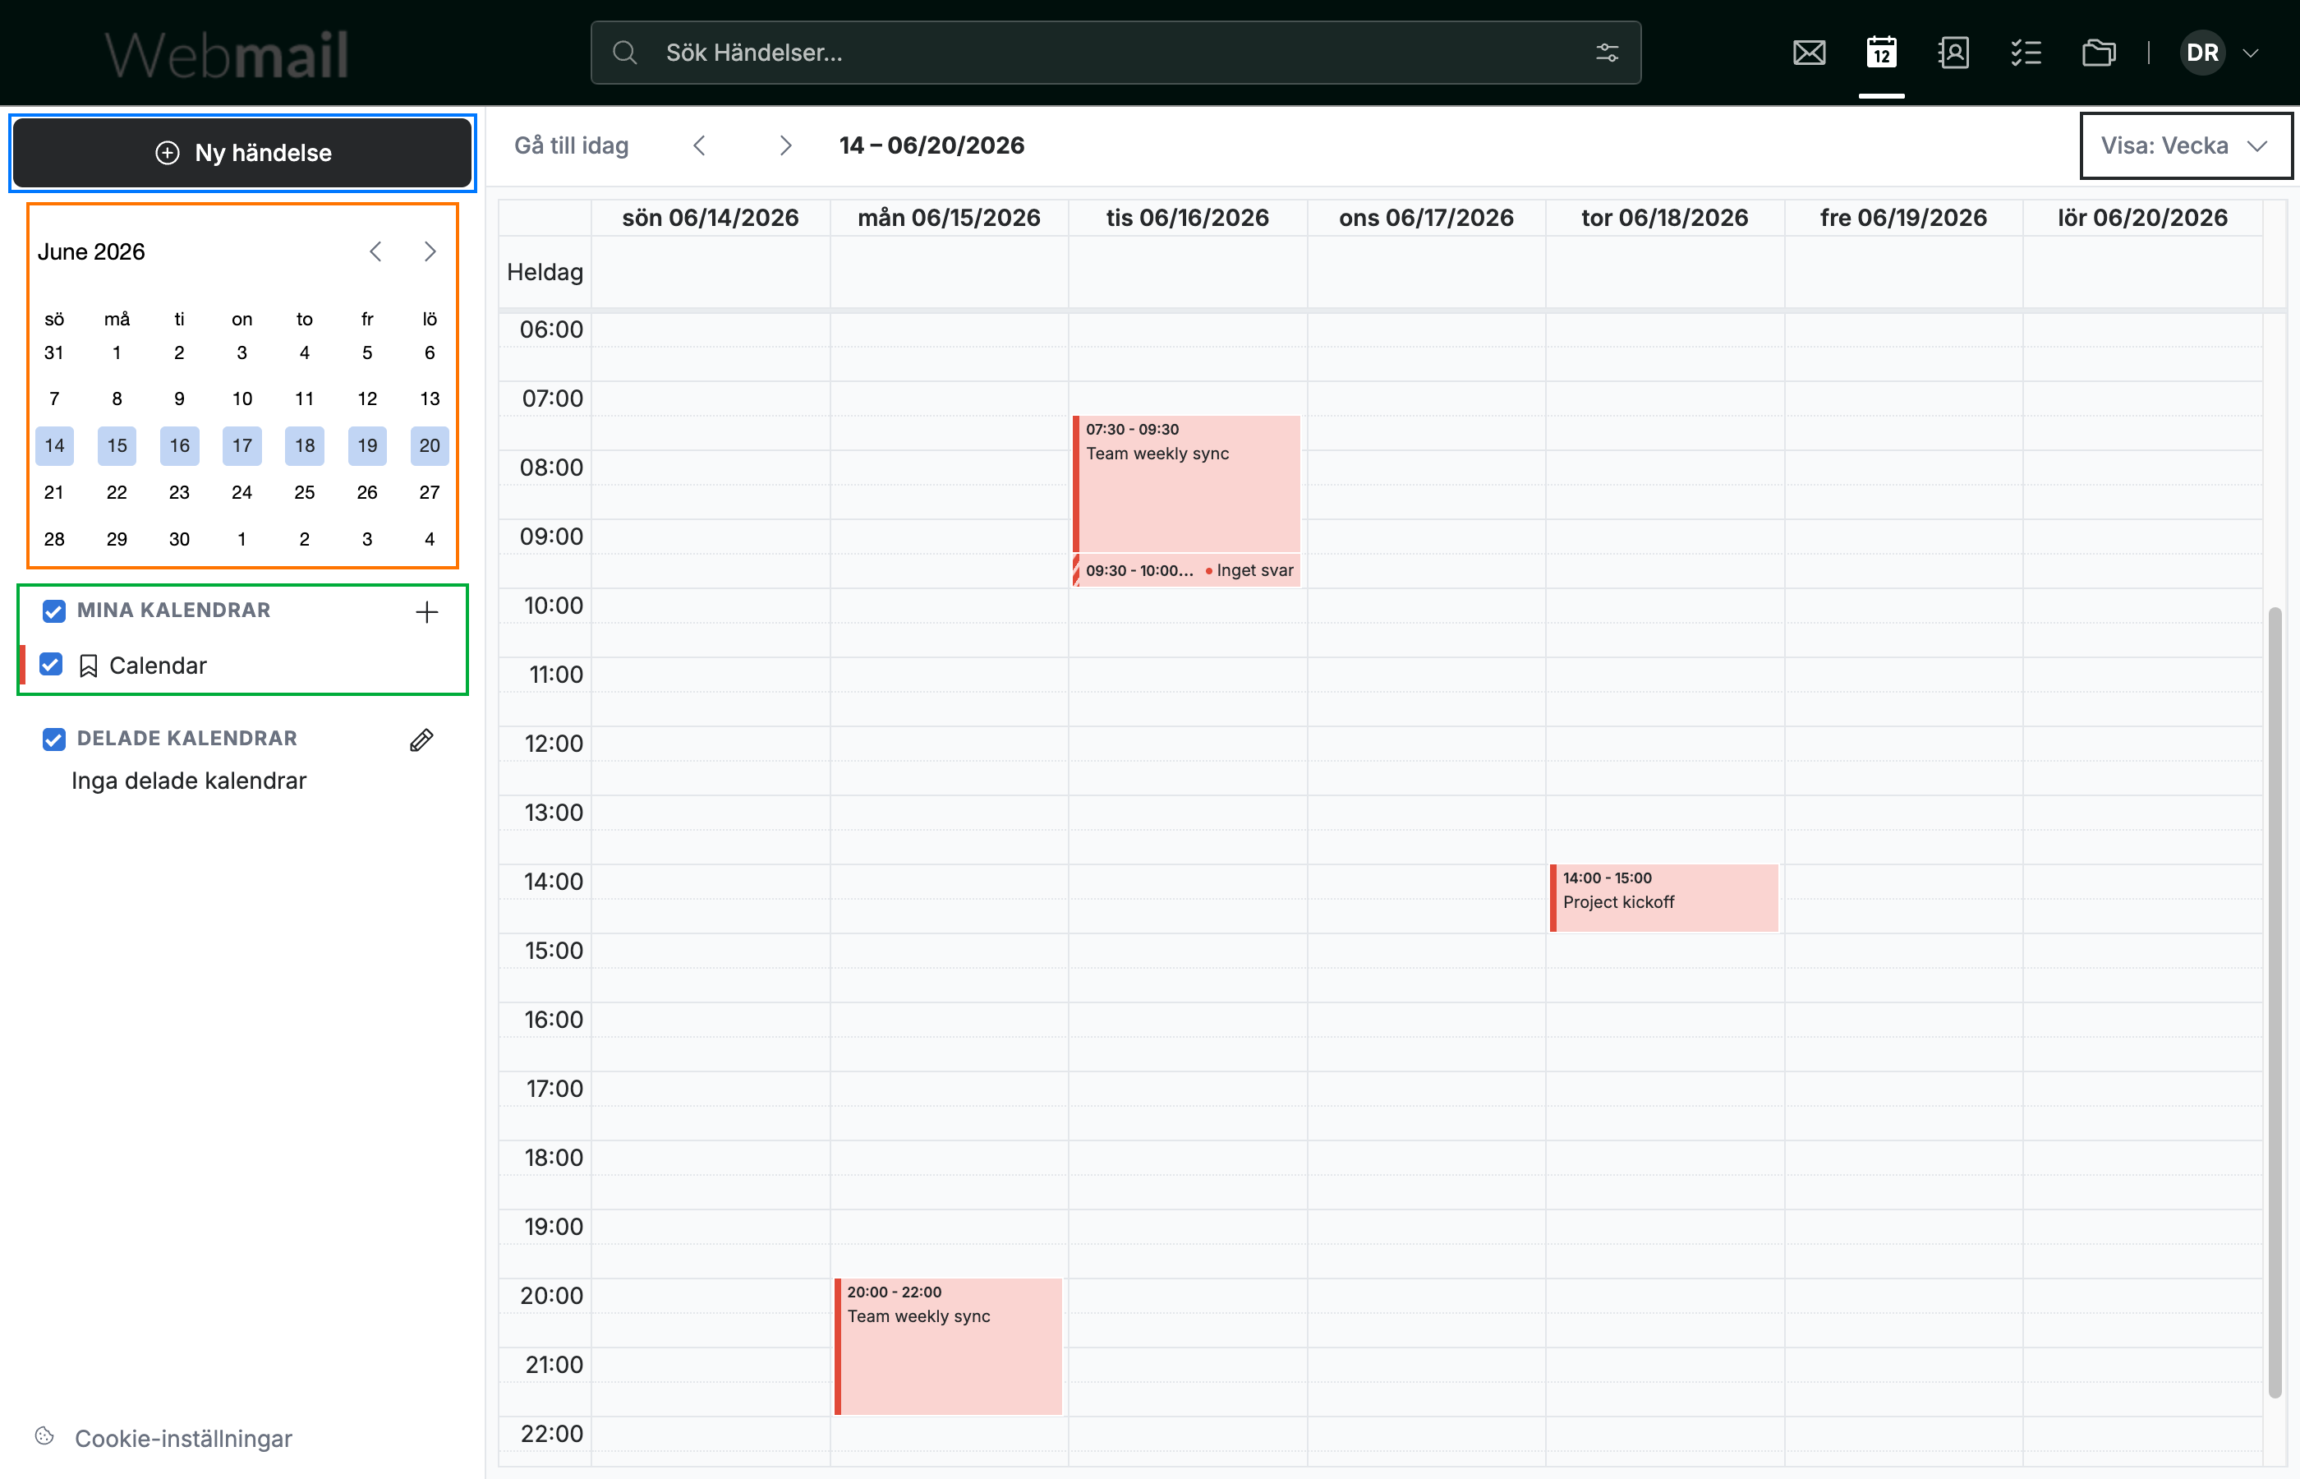Click the calendar vertical scrollbar
Image resolution: width=2300 pixels, height=1479 pixels.
point(2274,1002)
